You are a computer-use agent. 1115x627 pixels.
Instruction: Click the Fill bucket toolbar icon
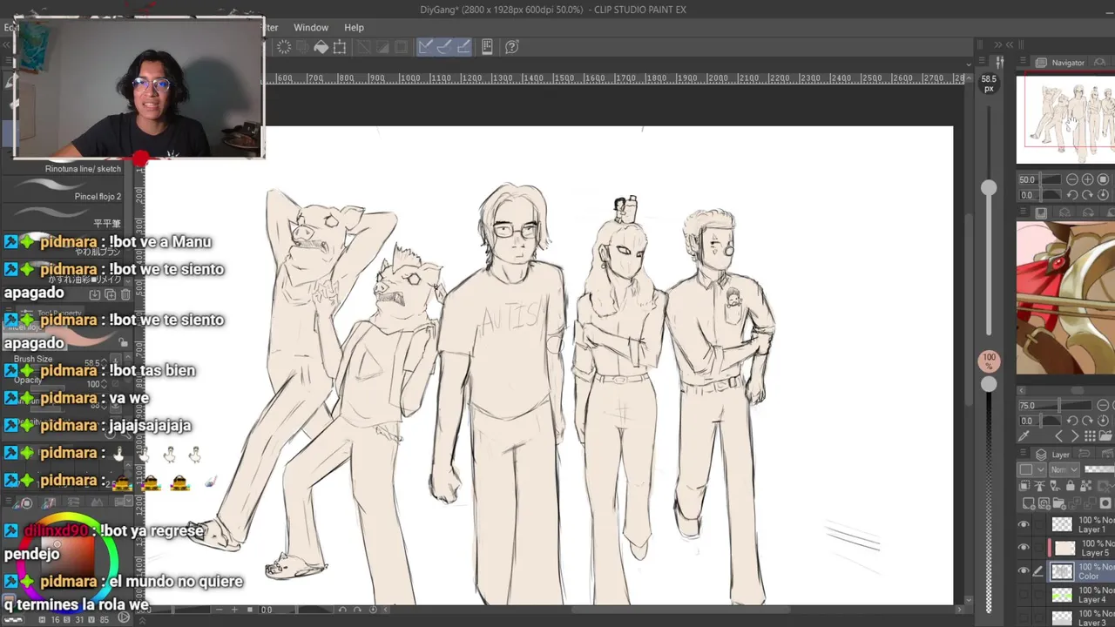321,47
